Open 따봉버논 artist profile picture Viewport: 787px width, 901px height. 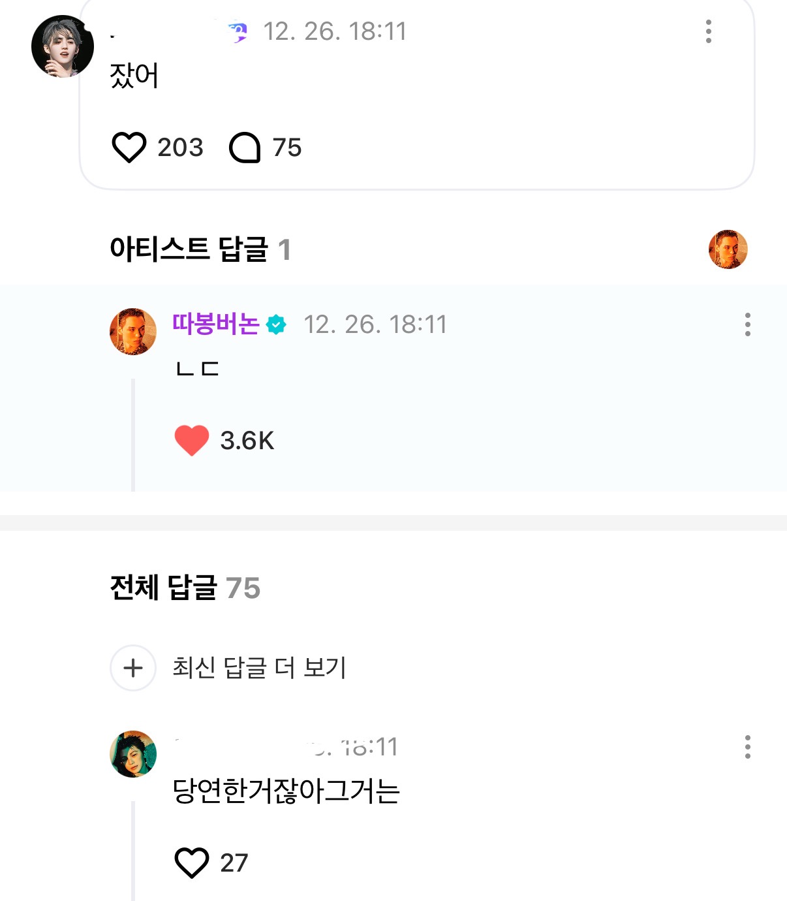(x=133, y=332)
